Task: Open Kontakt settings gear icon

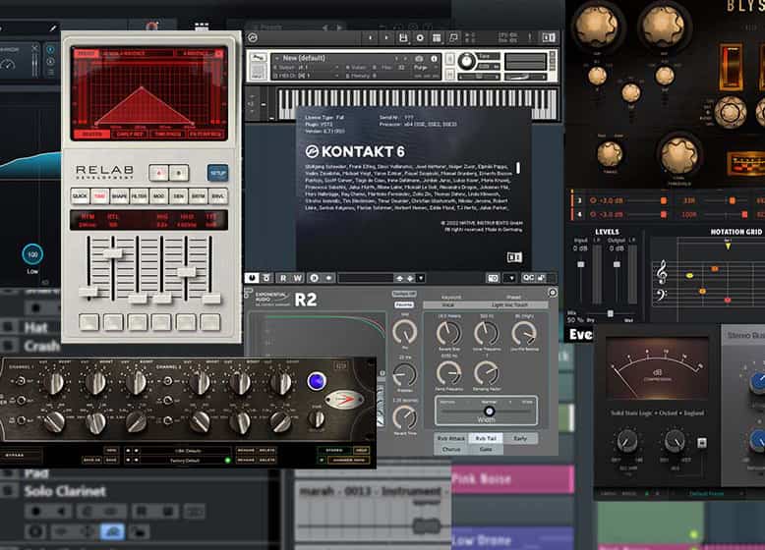Action: coord(420,38)
